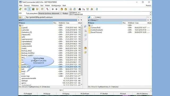
Task: Click the red star toolbar icon
Action: click(x=47, y=9)
